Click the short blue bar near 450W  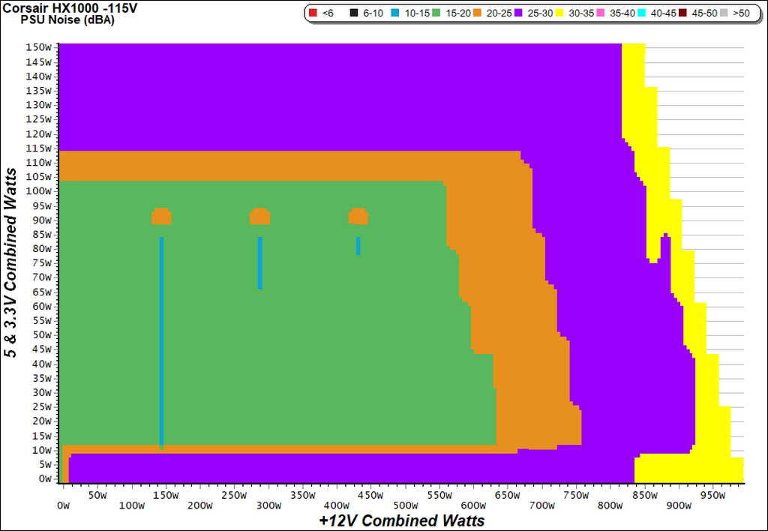tap(358, 246)
